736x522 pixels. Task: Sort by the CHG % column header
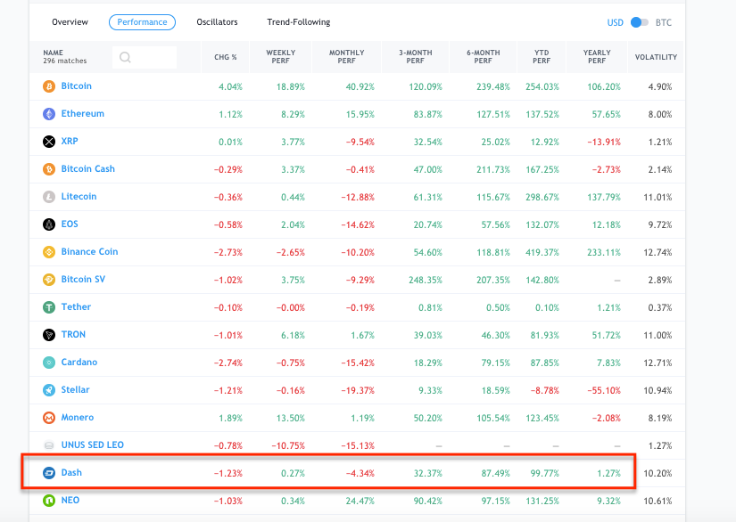(226, 57)
